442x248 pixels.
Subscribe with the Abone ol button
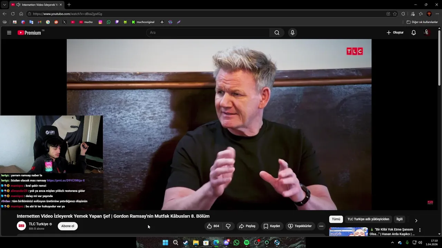pyautogui.click(x=68, y=226)
